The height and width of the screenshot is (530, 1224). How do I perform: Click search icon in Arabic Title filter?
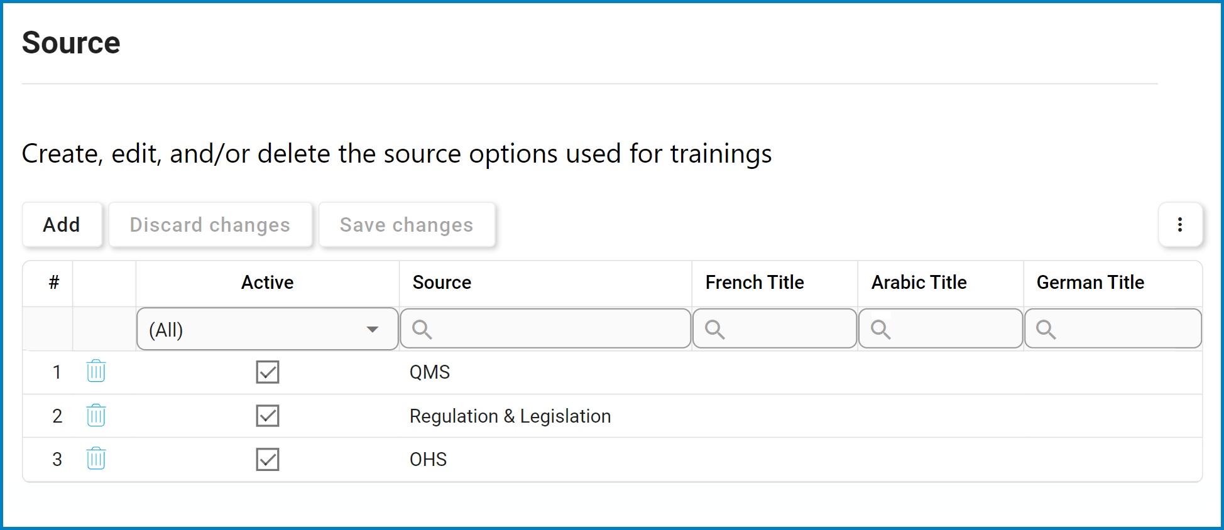[x=880, y=329]
